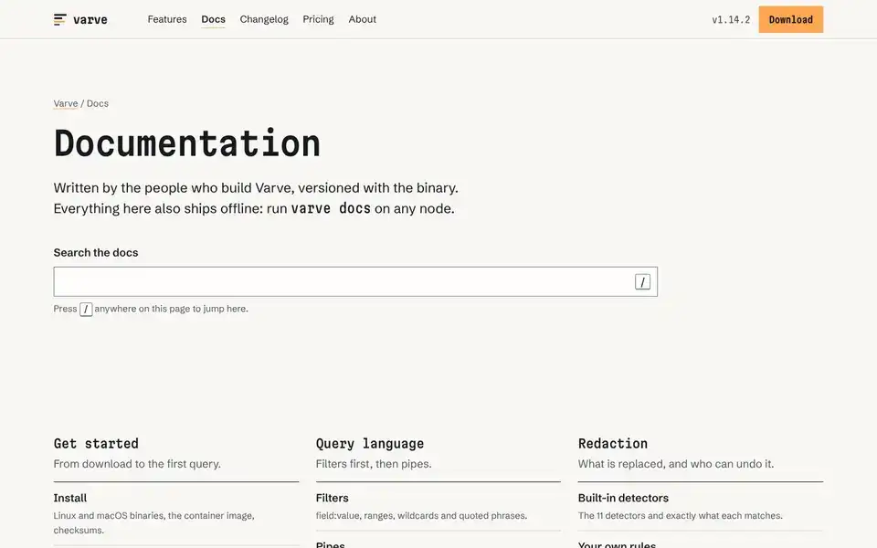Click the Docs breadcrumb text

pos(98,103)
